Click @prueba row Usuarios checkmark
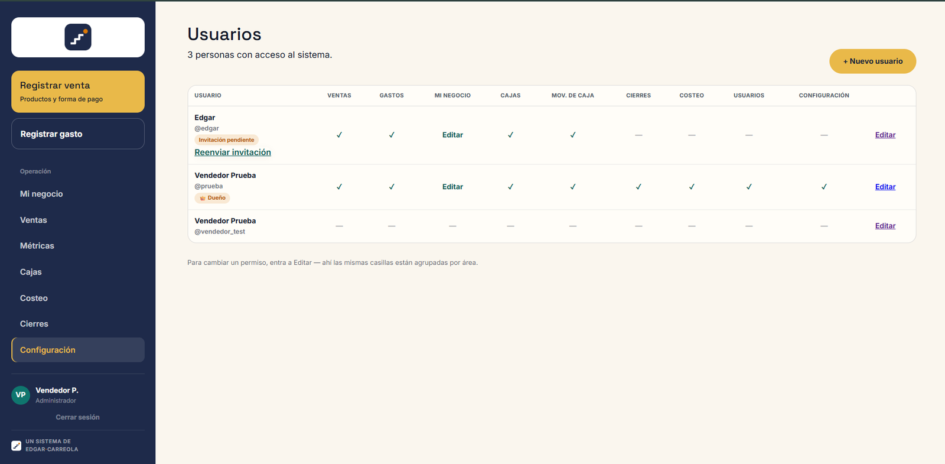The height and width of the screenshot is (464, 945). tap(749, 187)
